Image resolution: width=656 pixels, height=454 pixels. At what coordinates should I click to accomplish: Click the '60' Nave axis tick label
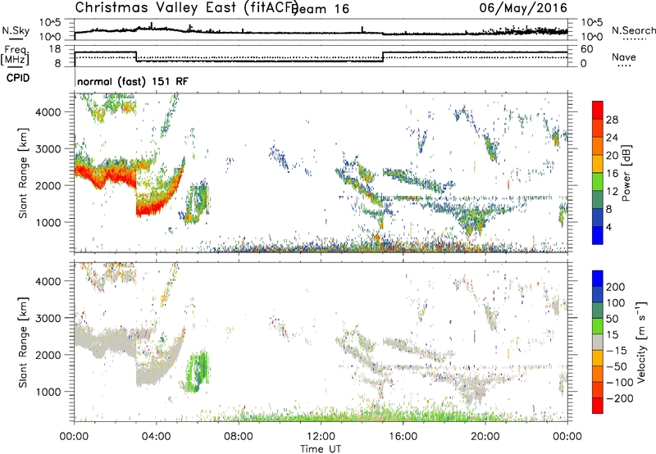[x=586, y=49]
